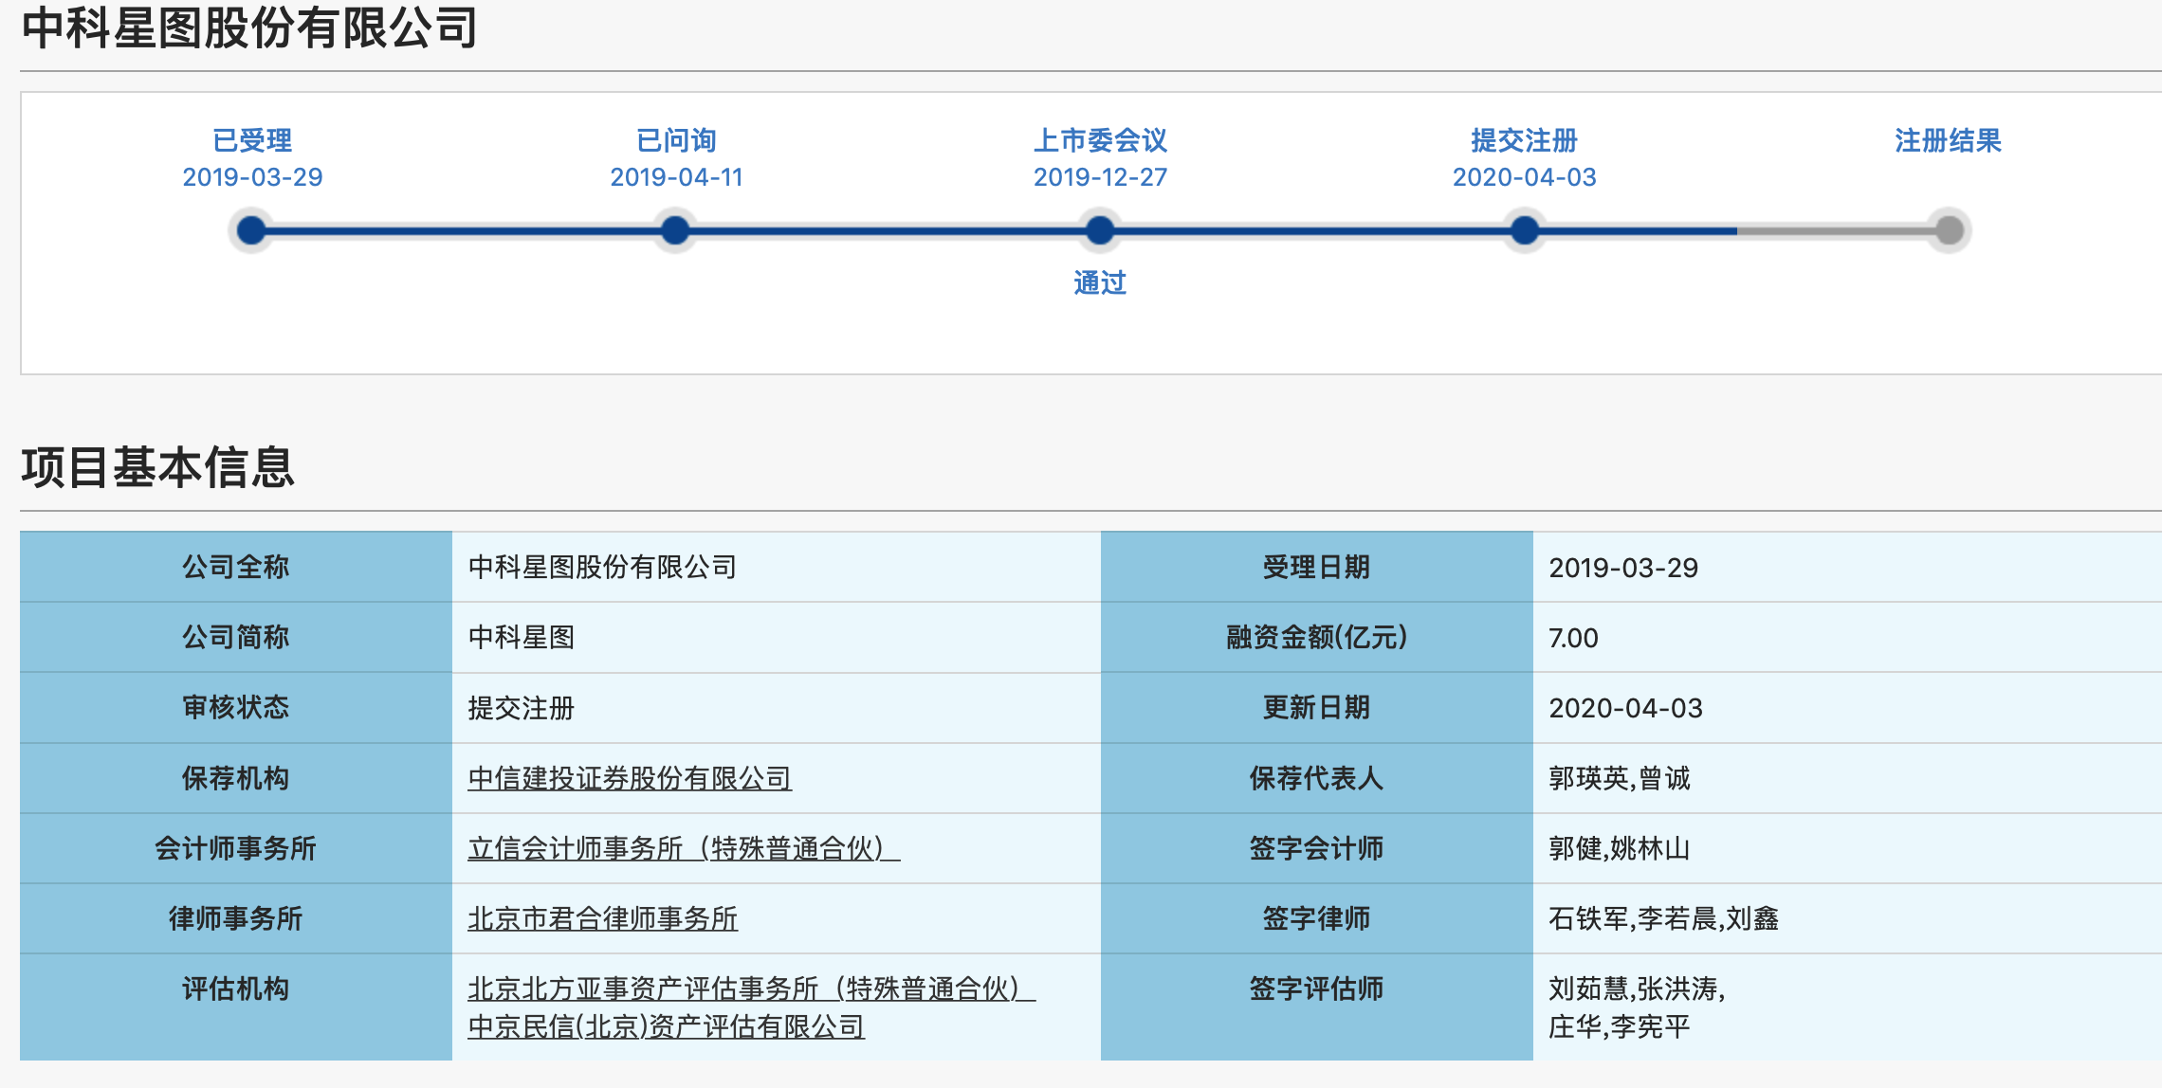Click the 保荐机构 header cell
Screen dimensions: 2162x1088
[x=236, y=778]
